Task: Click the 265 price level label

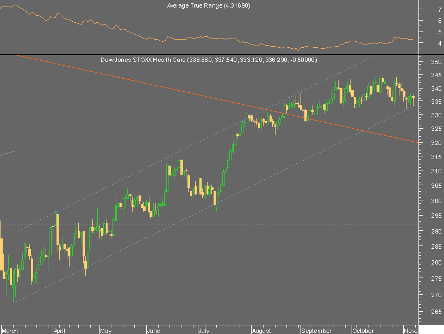Action: point(436,312)
